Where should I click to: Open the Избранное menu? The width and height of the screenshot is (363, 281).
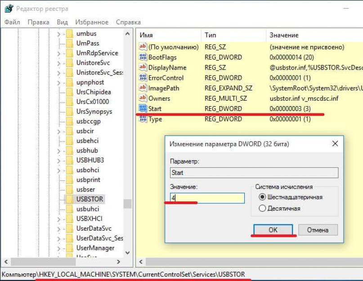92,22
